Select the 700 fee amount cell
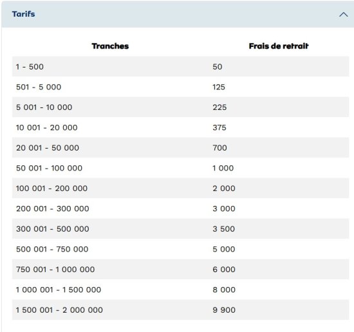Viewport: 354px width, 332px height. click(x=219, y=148)
